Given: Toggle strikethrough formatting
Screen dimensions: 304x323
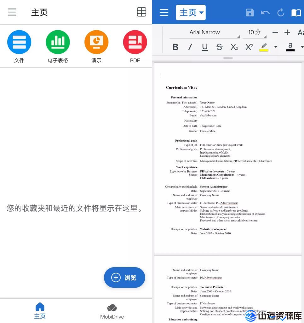Looking at the screenshot, I should pyautogui.click(x=219, y=47).
